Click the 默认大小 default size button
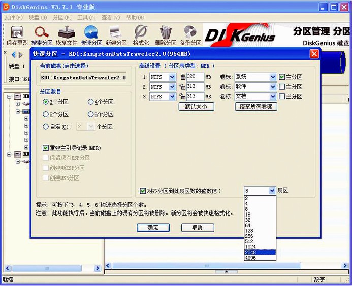 [197, 106]
